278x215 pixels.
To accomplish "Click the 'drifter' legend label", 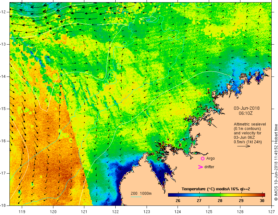I will point(209,167).
